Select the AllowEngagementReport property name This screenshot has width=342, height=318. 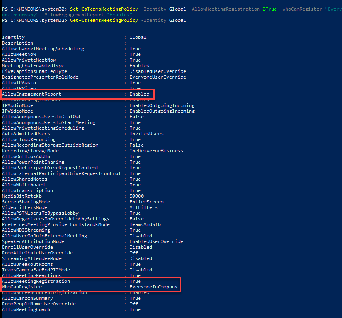(32, 94)
